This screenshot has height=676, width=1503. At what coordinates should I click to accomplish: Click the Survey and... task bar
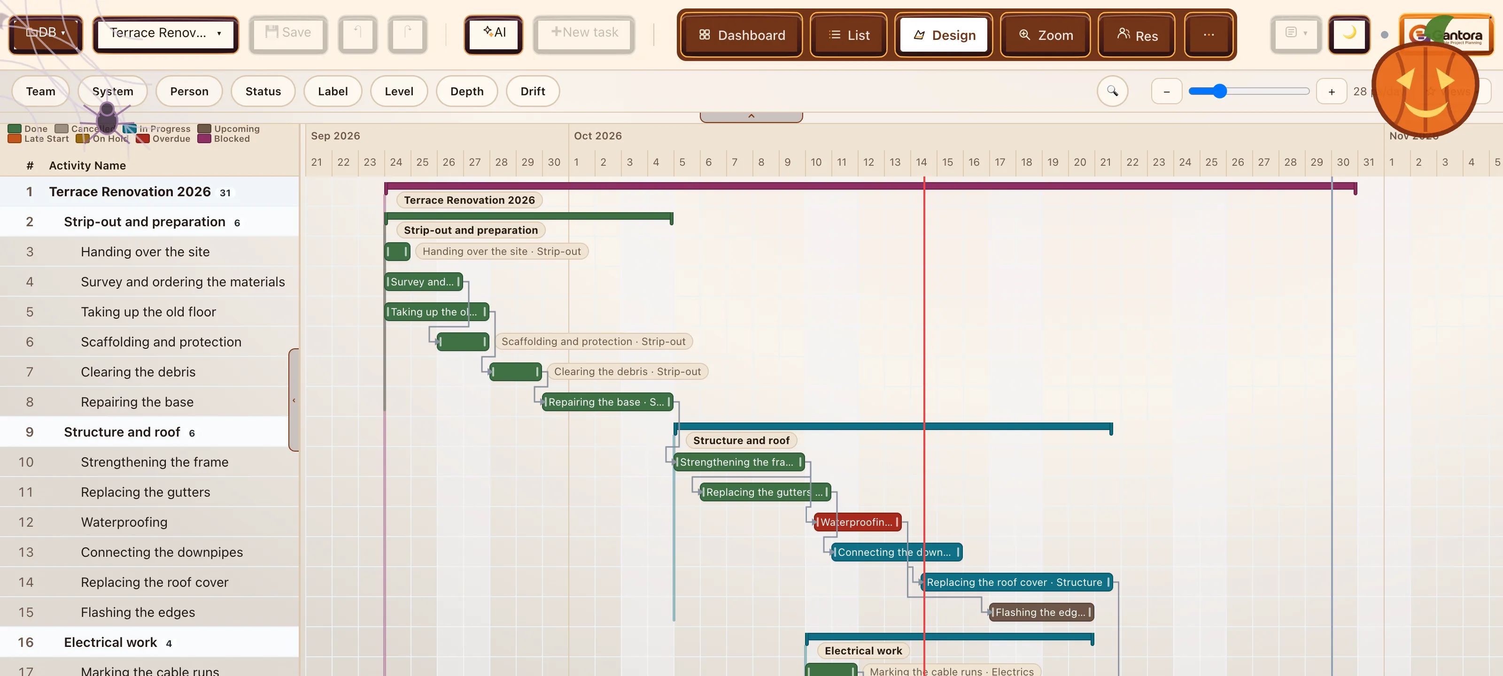[x=424, y=282]
